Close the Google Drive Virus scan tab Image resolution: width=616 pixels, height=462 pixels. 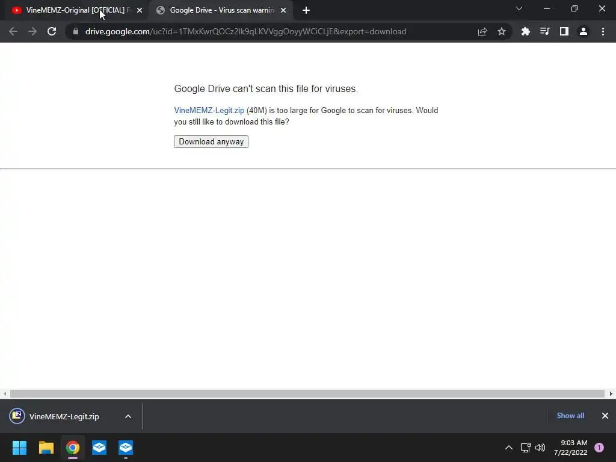[x=283, y=10]
